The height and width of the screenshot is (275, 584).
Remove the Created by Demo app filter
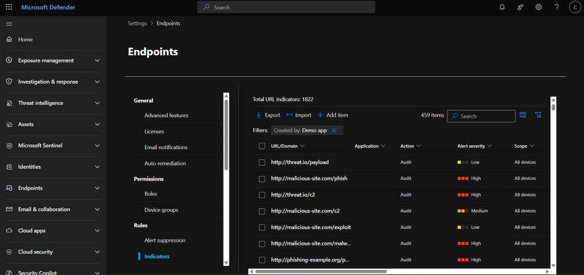334,130
